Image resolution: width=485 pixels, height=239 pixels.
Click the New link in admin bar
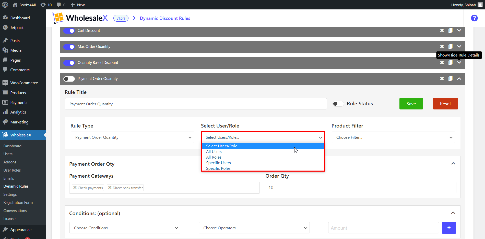78,5
